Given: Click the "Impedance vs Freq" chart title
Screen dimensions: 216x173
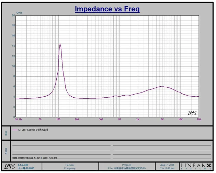Looking at the screenshot, I should (107, 9).
